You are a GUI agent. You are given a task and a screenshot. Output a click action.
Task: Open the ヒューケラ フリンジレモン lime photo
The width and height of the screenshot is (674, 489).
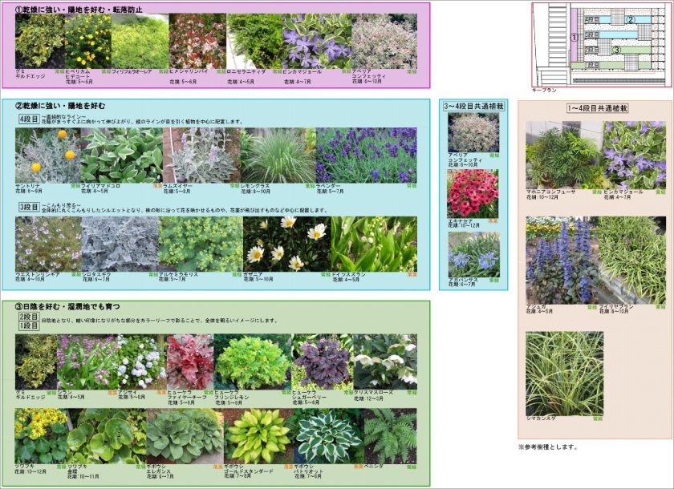point(252,362)
